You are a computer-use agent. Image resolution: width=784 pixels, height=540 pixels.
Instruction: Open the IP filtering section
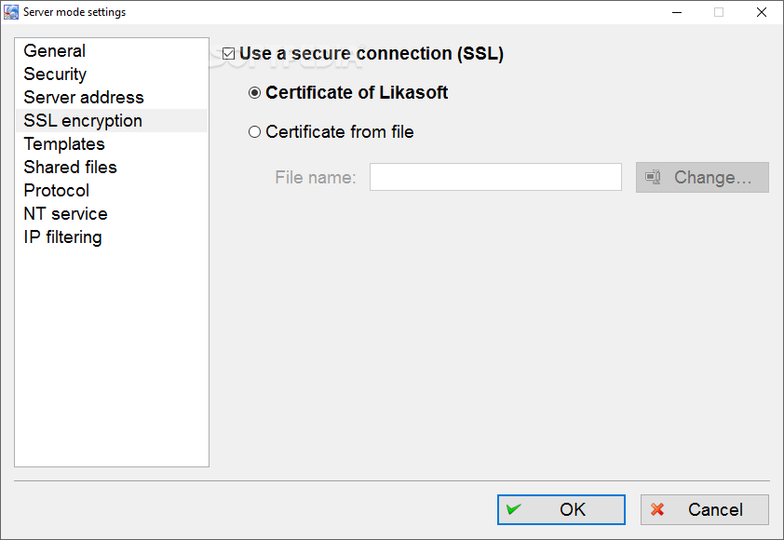point(62,237)
